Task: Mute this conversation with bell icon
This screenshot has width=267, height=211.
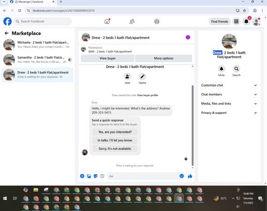Action: pos(221,69)
